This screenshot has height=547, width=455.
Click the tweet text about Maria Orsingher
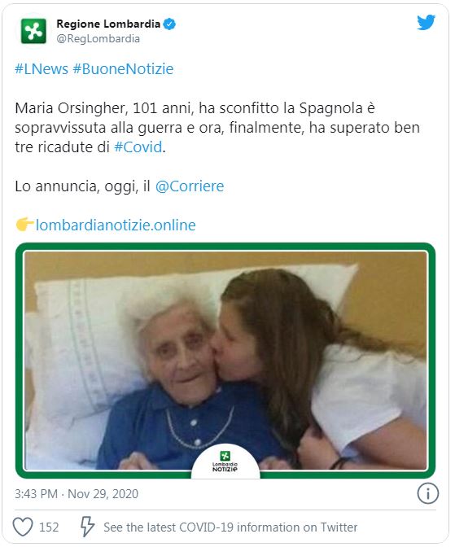pyautogui.click(x=217, y=127)
